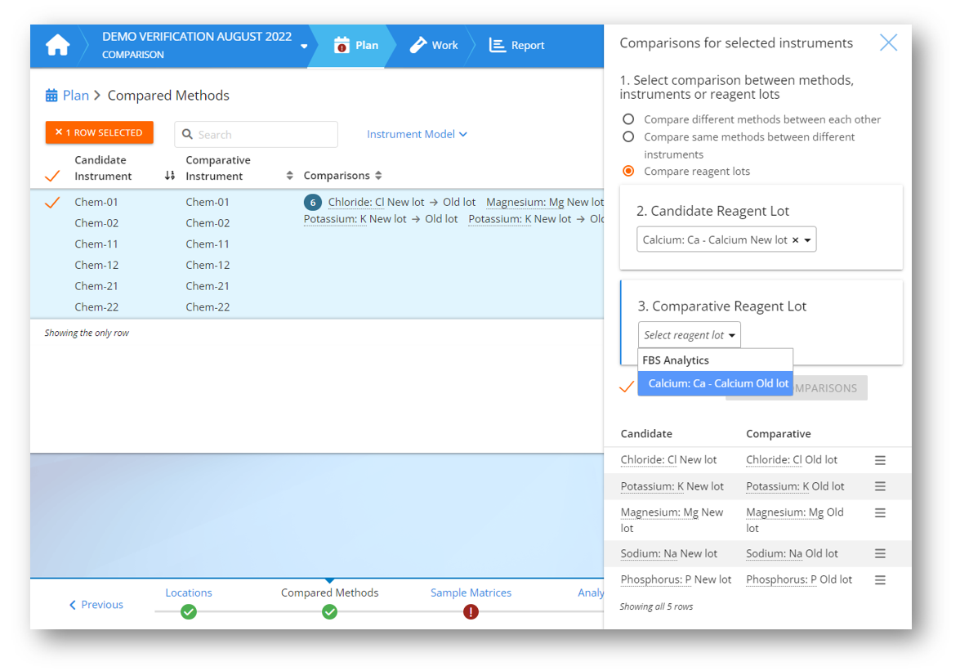Open the Demo Verification study dropdown arrow
Viewport: 960px width, 671px height.
point(304,47)
